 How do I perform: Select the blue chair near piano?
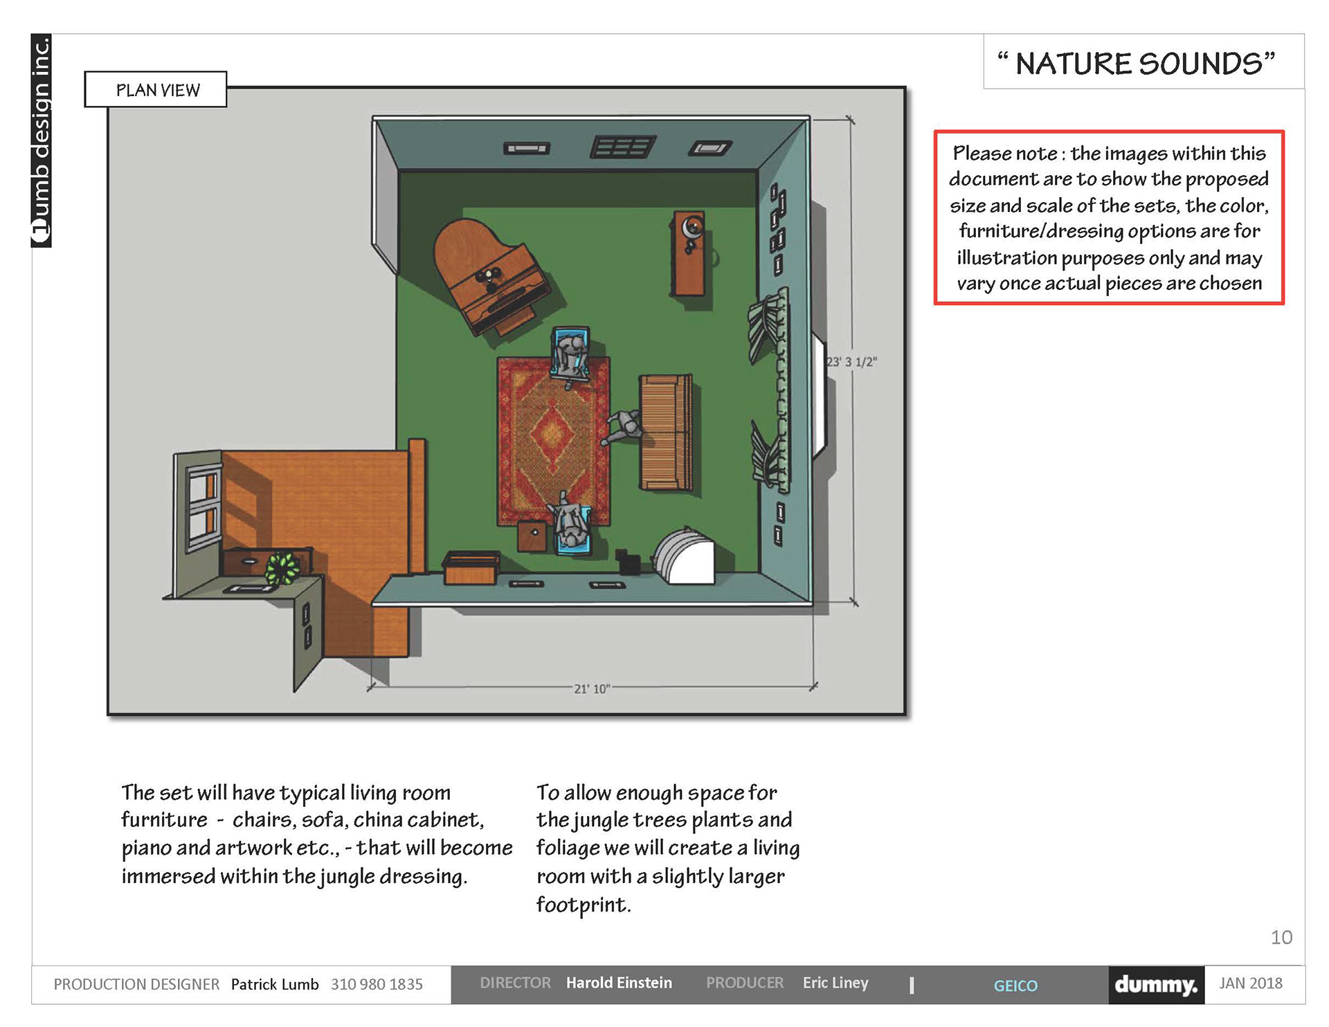[571, 353]
